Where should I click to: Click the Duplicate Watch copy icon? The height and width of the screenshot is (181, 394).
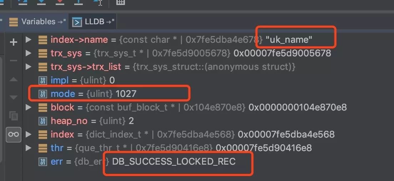pyautogui.click(x=14, y=115)
